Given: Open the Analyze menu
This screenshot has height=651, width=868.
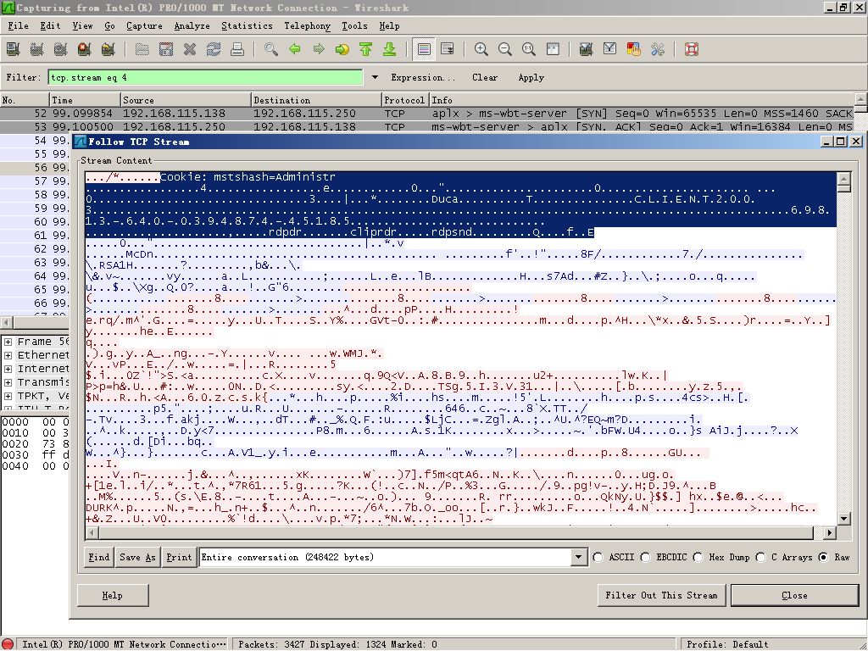Looking at the screenshot, I should point(192,26).
